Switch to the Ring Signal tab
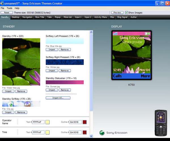Screen dimensions: 170x141 (x=122, y=17)
